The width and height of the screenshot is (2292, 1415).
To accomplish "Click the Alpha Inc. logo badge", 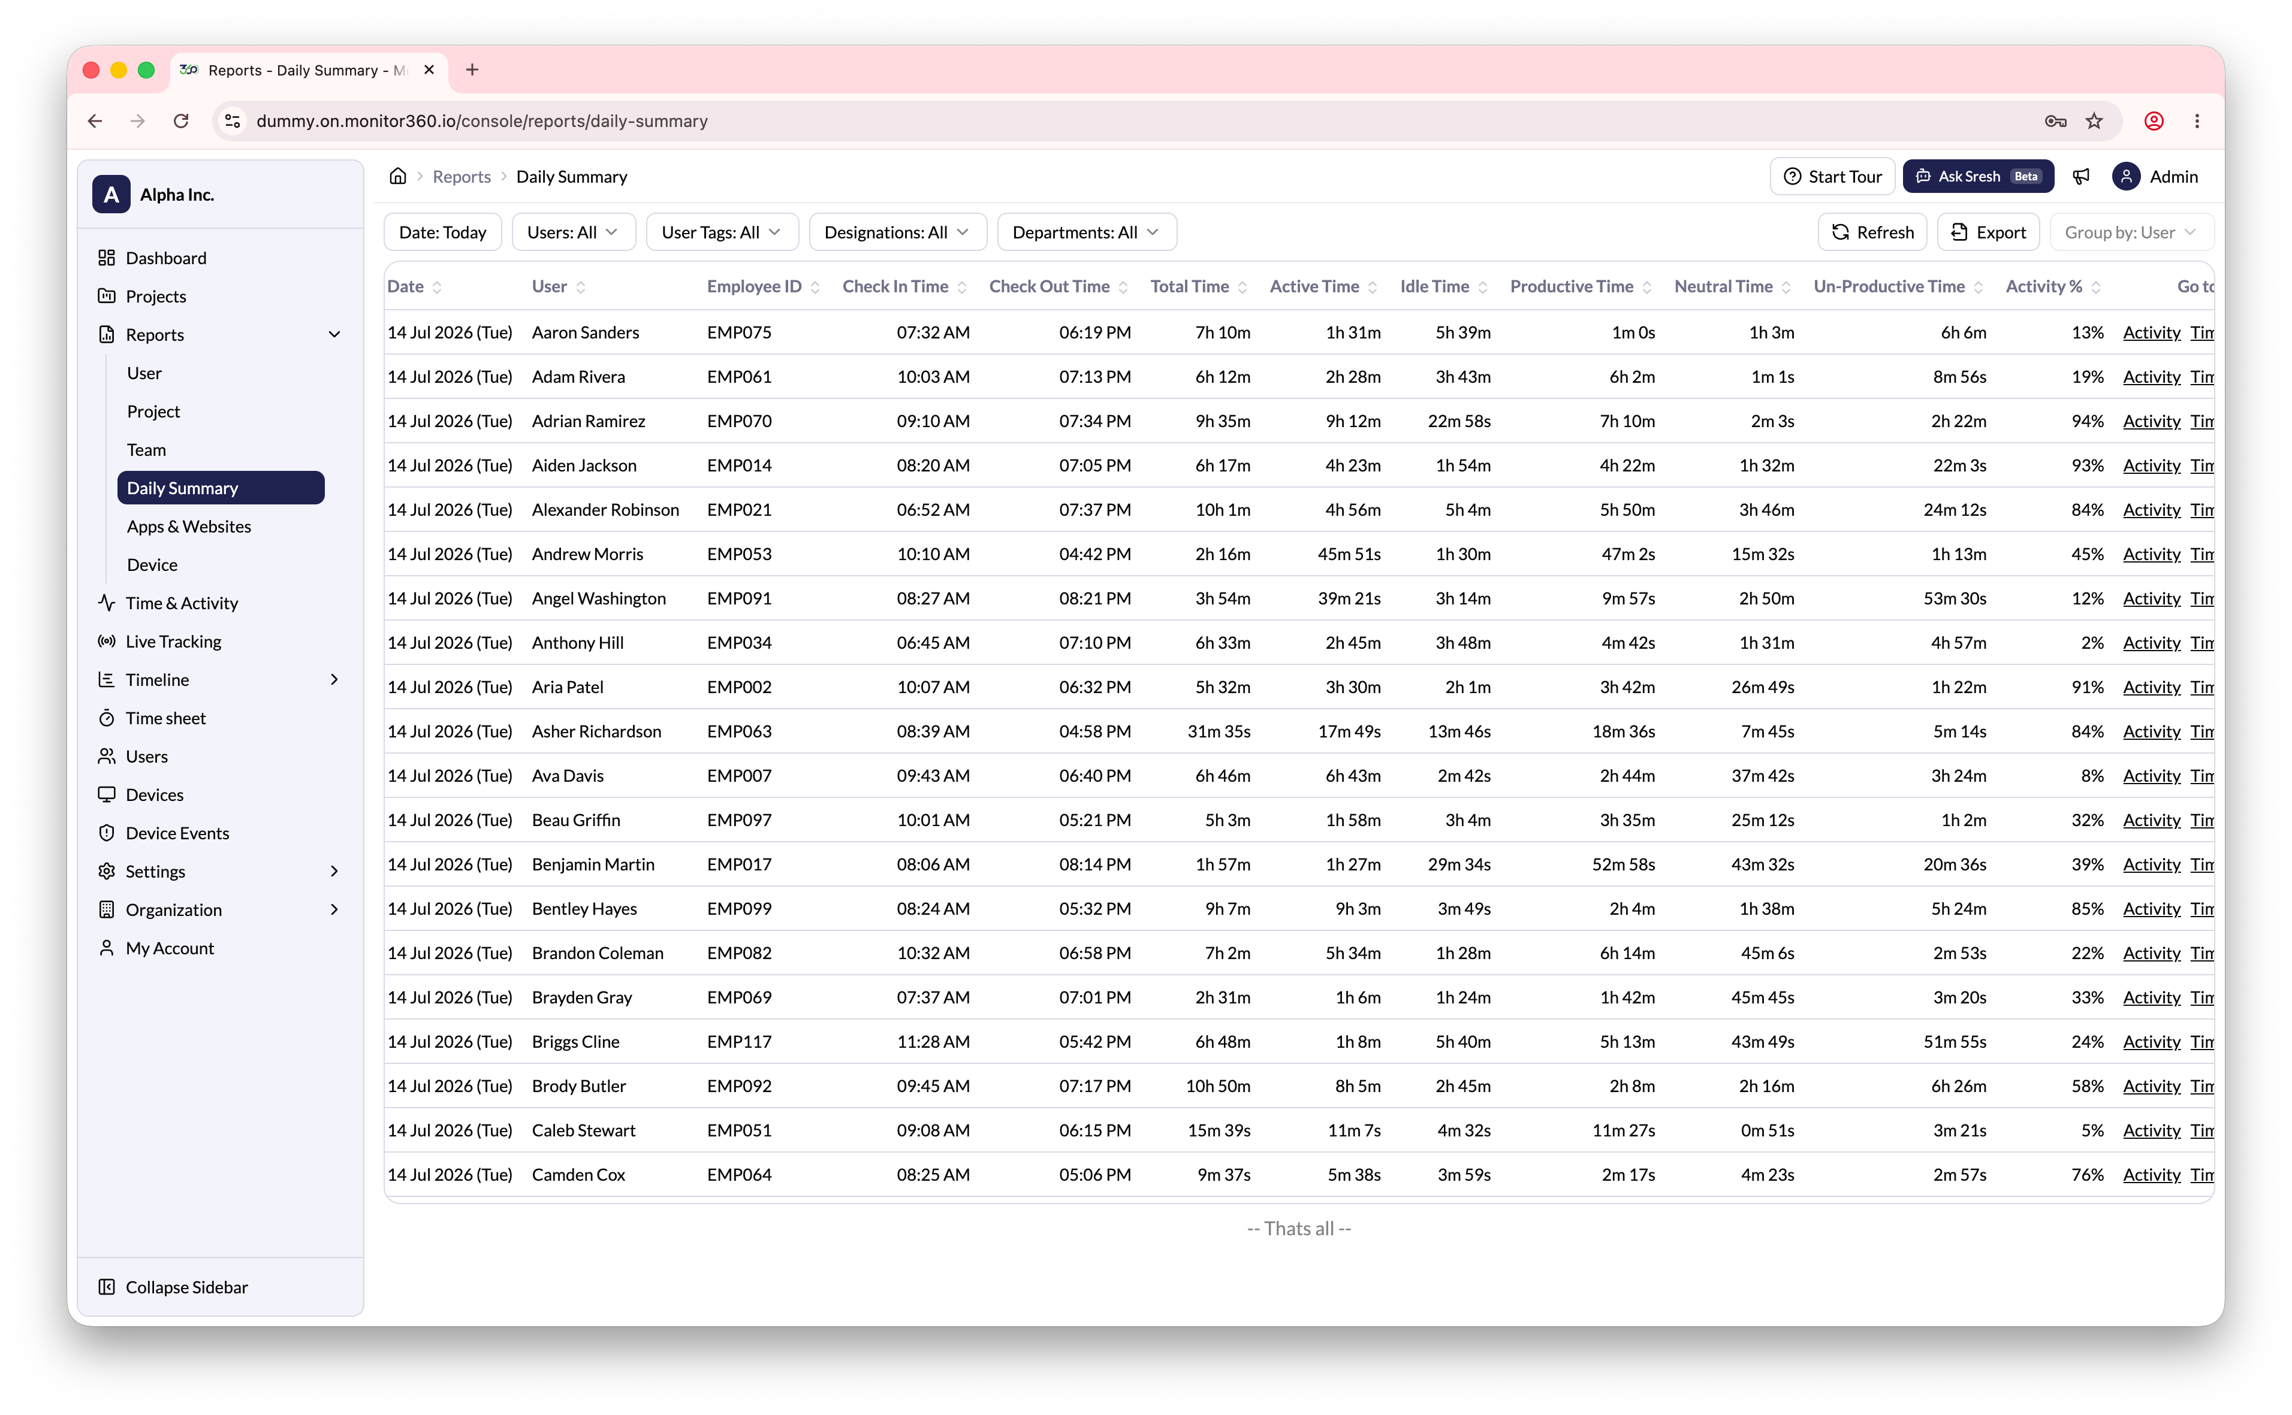I will (x=110, y=195).
